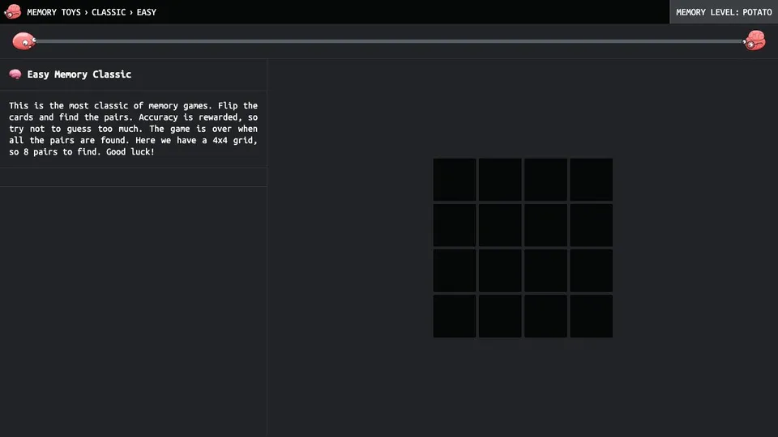This screenshot has height=437, width=778.
Task: Click the progress bar track
Action: pyautogui.click(x=389, y=41)
